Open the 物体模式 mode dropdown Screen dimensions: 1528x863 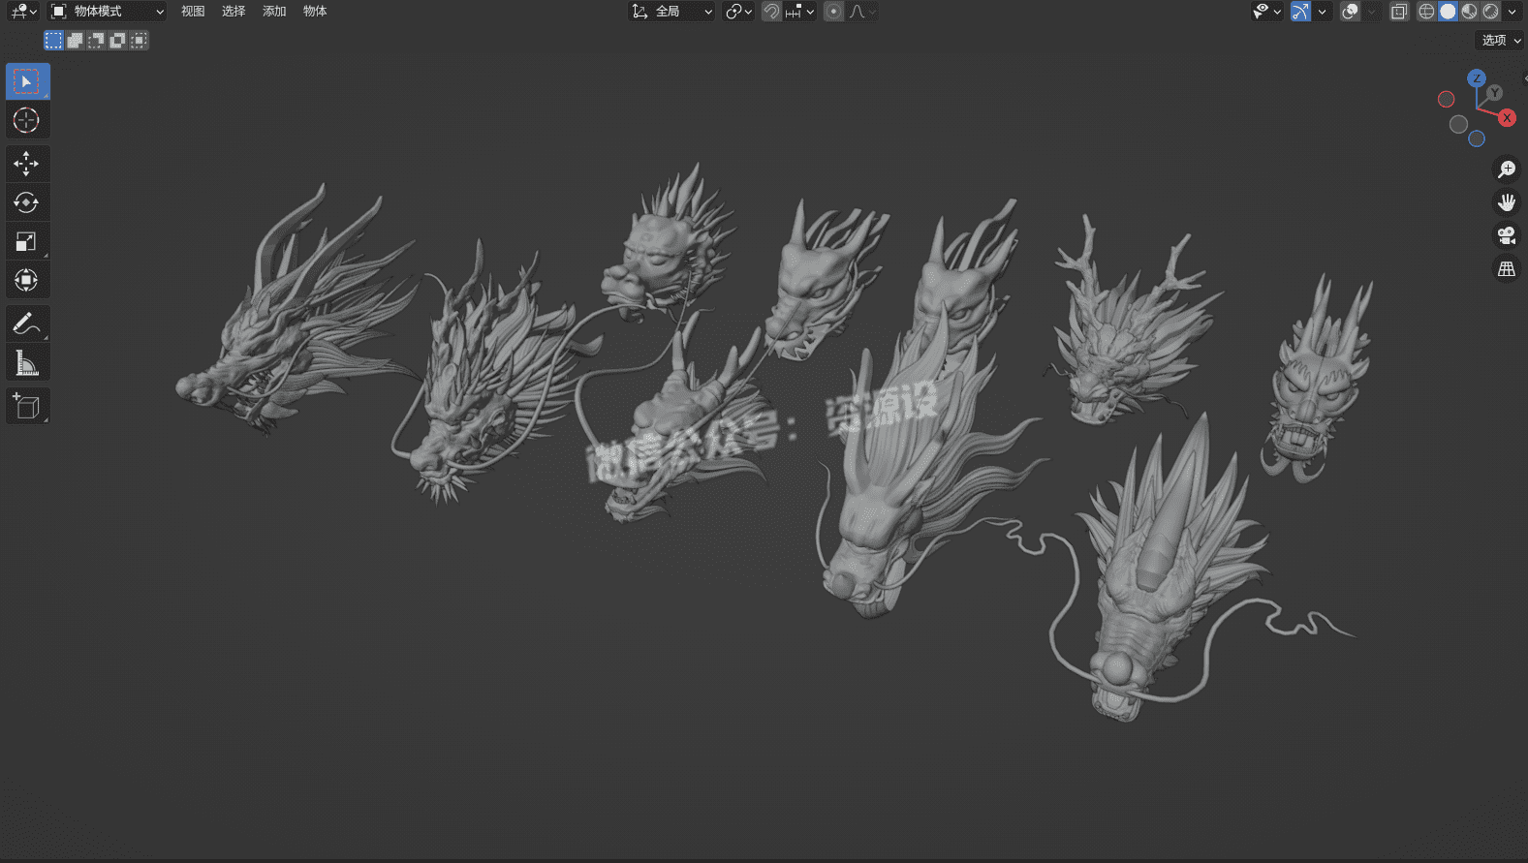click(108, 12)
